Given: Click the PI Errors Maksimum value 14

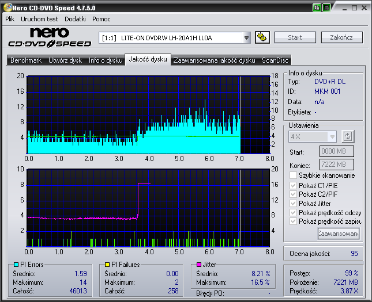Looking at the screenshot, I should point(83,282).
